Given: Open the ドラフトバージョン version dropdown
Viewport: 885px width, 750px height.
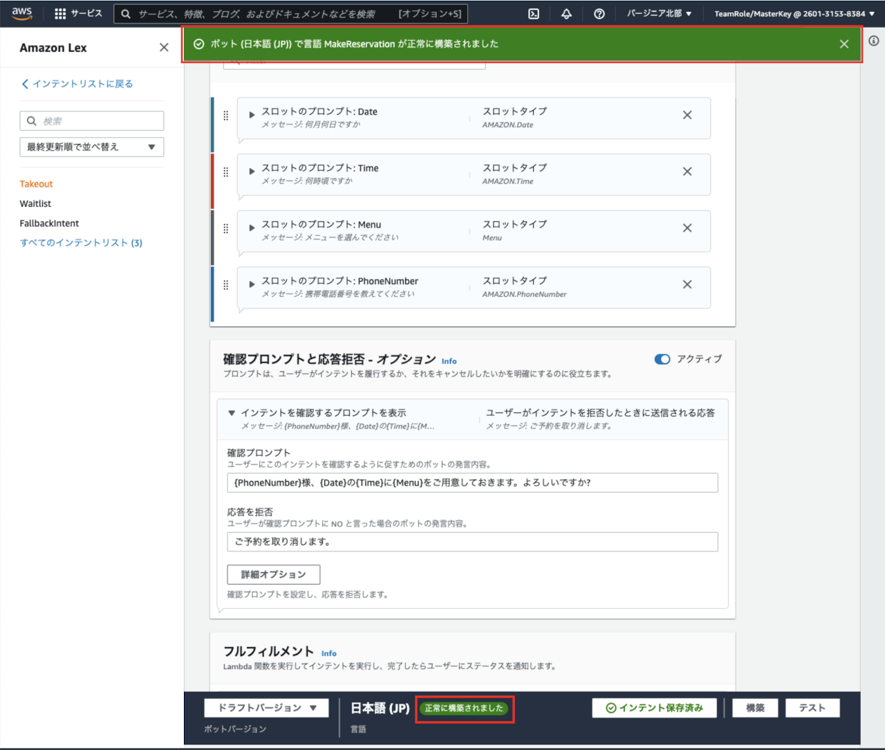Looking at the screenshot, I should 266,708.
